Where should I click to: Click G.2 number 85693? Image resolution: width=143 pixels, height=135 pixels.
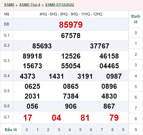click(x=42, y=46)
